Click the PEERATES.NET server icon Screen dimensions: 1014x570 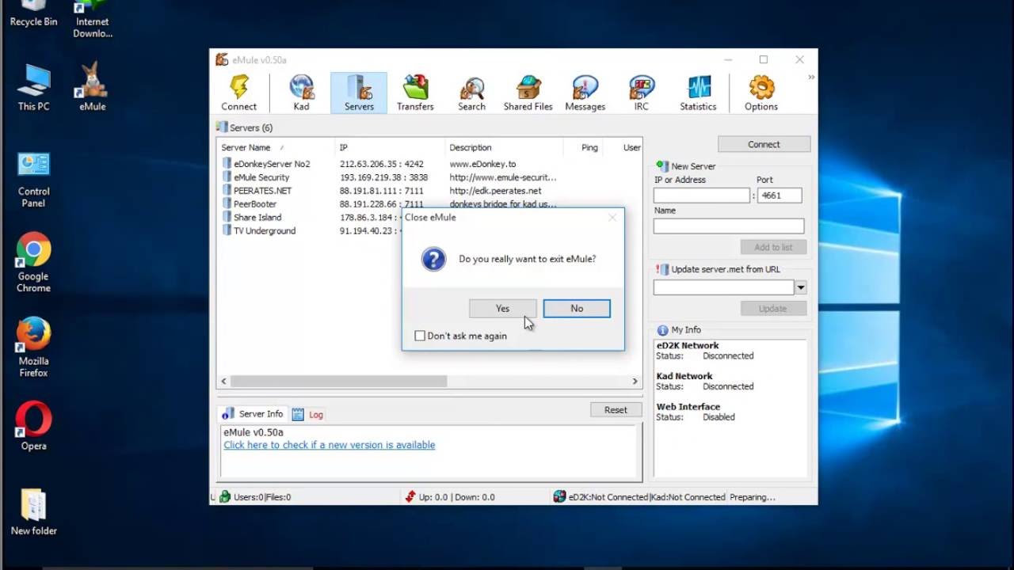227,191
